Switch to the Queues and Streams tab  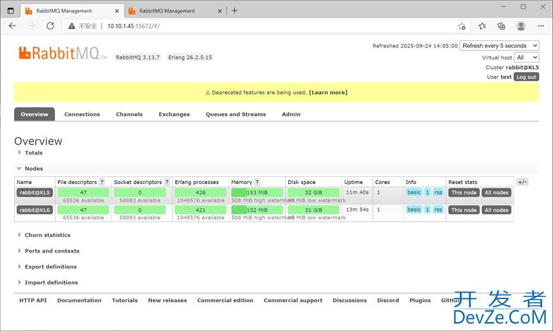click(235, 114)
